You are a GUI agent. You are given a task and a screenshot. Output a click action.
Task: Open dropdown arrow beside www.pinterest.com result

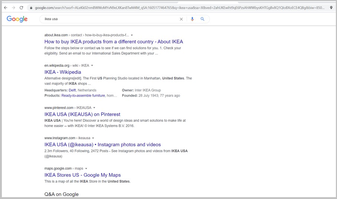click(x=94, y=108)
